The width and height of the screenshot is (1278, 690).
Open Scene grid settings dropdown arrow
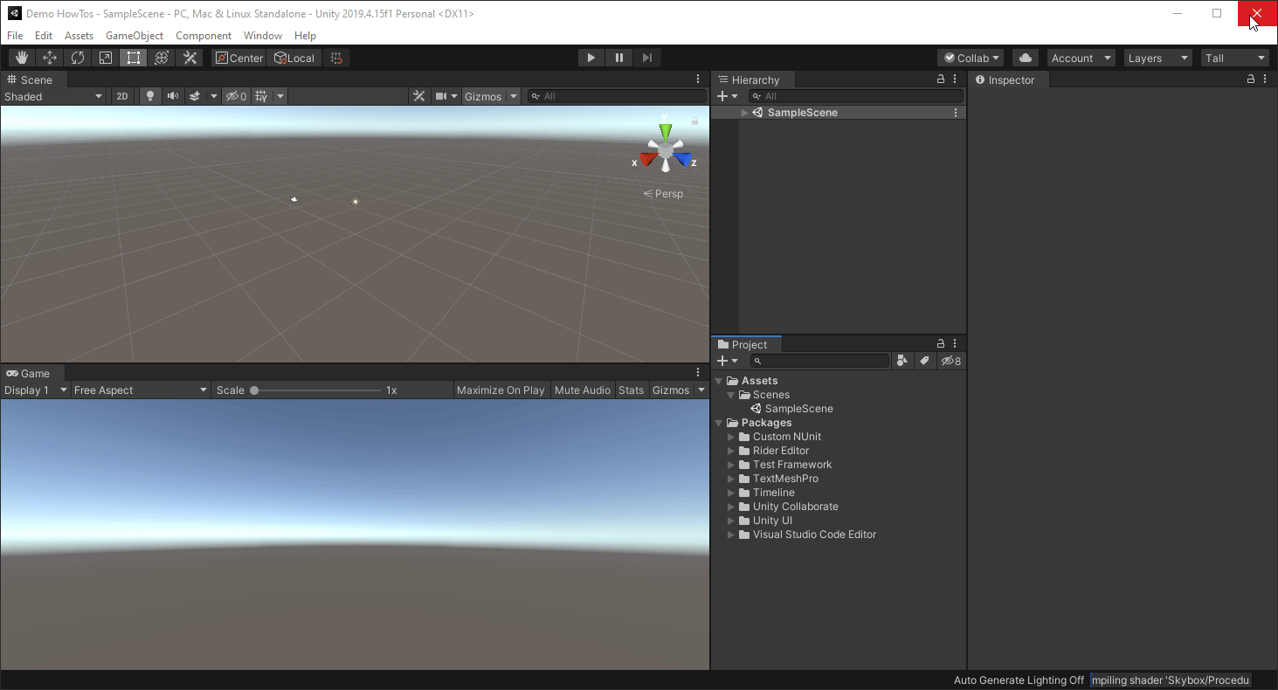pyautogui.click(x=280, y=96)
